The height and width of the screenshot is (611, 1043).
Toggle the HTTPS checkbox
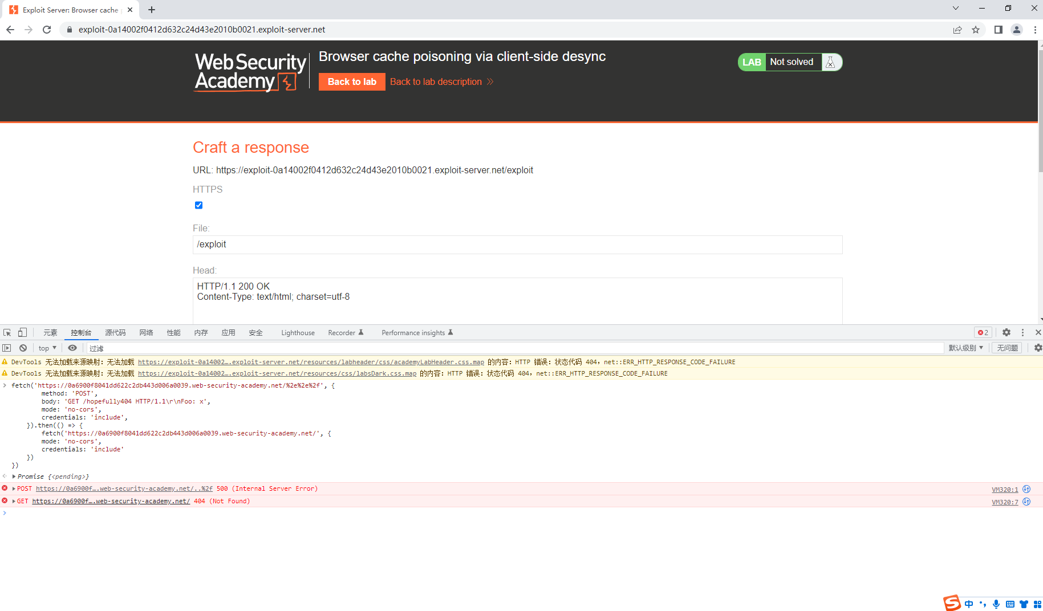tap(198, 205)
